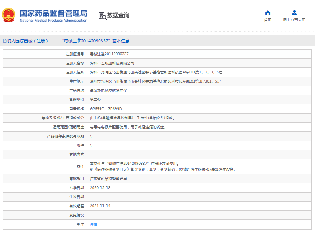Image resolution: width=315 pixels, height=231 pixels.
Task: Click the document icon before 境内医疗器械
Action: pyautogui.click(x=4, y=41)
